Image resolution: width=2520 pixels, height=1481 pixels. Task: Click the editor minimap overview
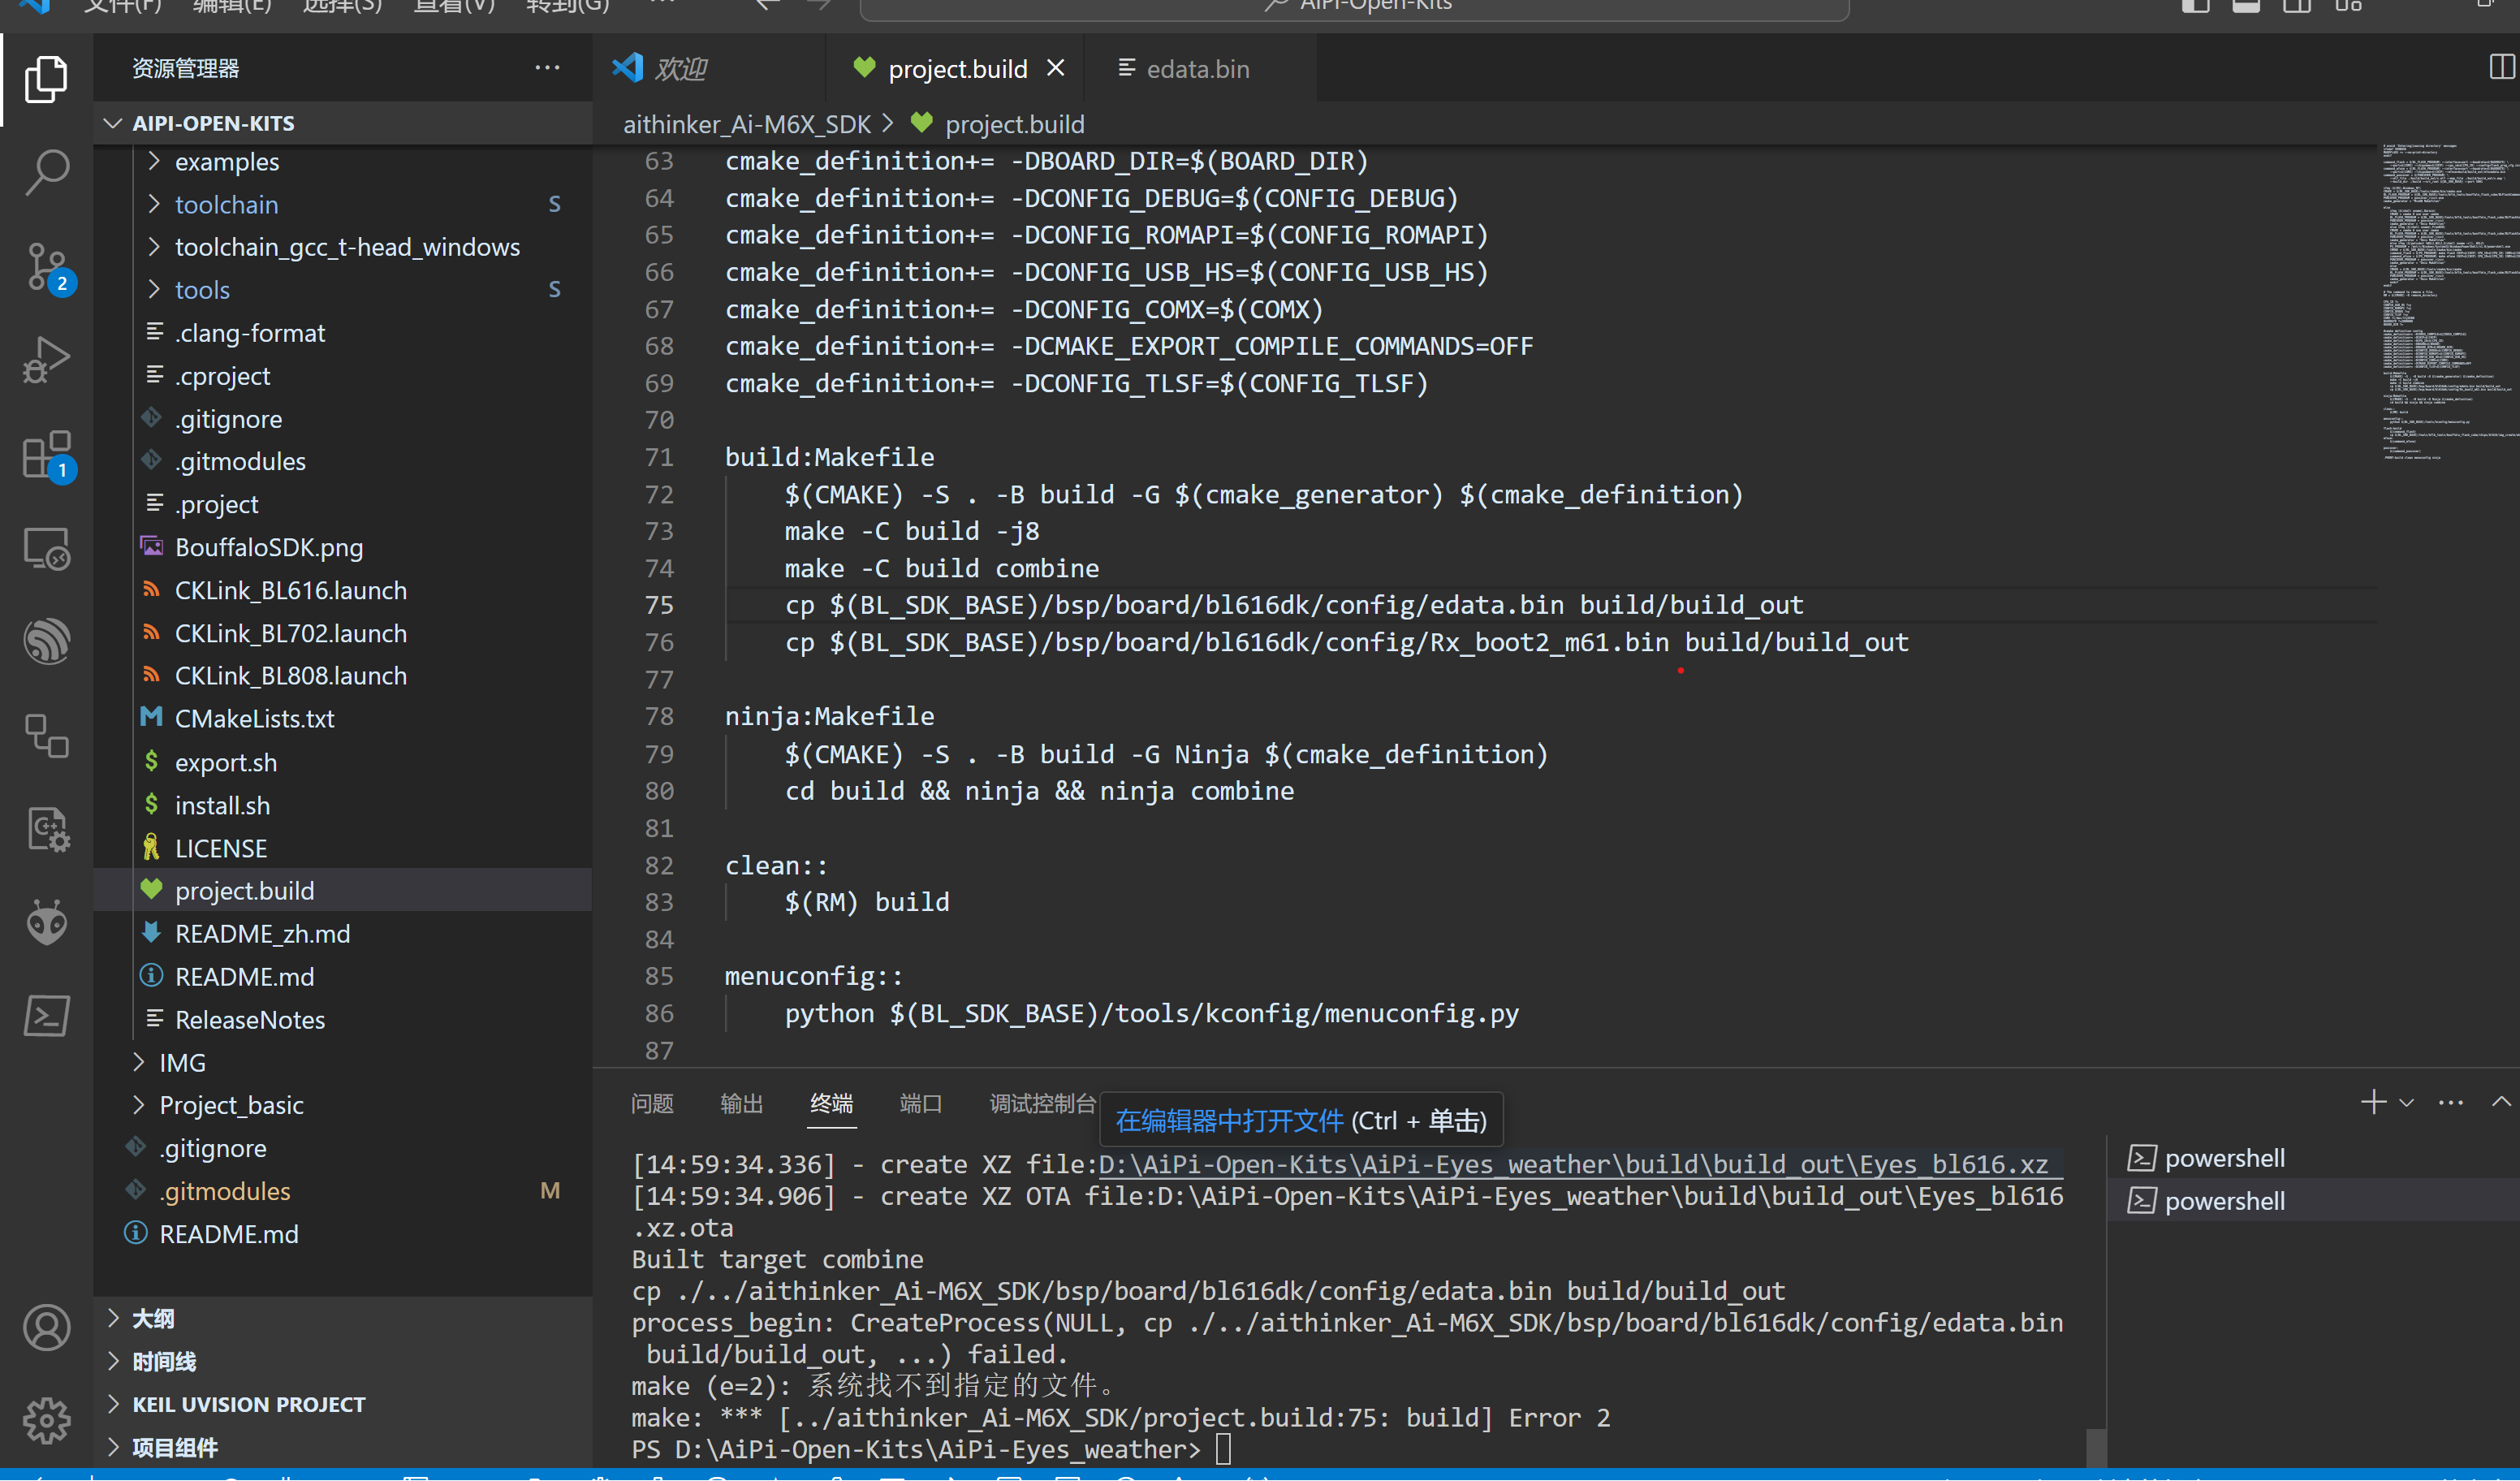pos(2449,302)
